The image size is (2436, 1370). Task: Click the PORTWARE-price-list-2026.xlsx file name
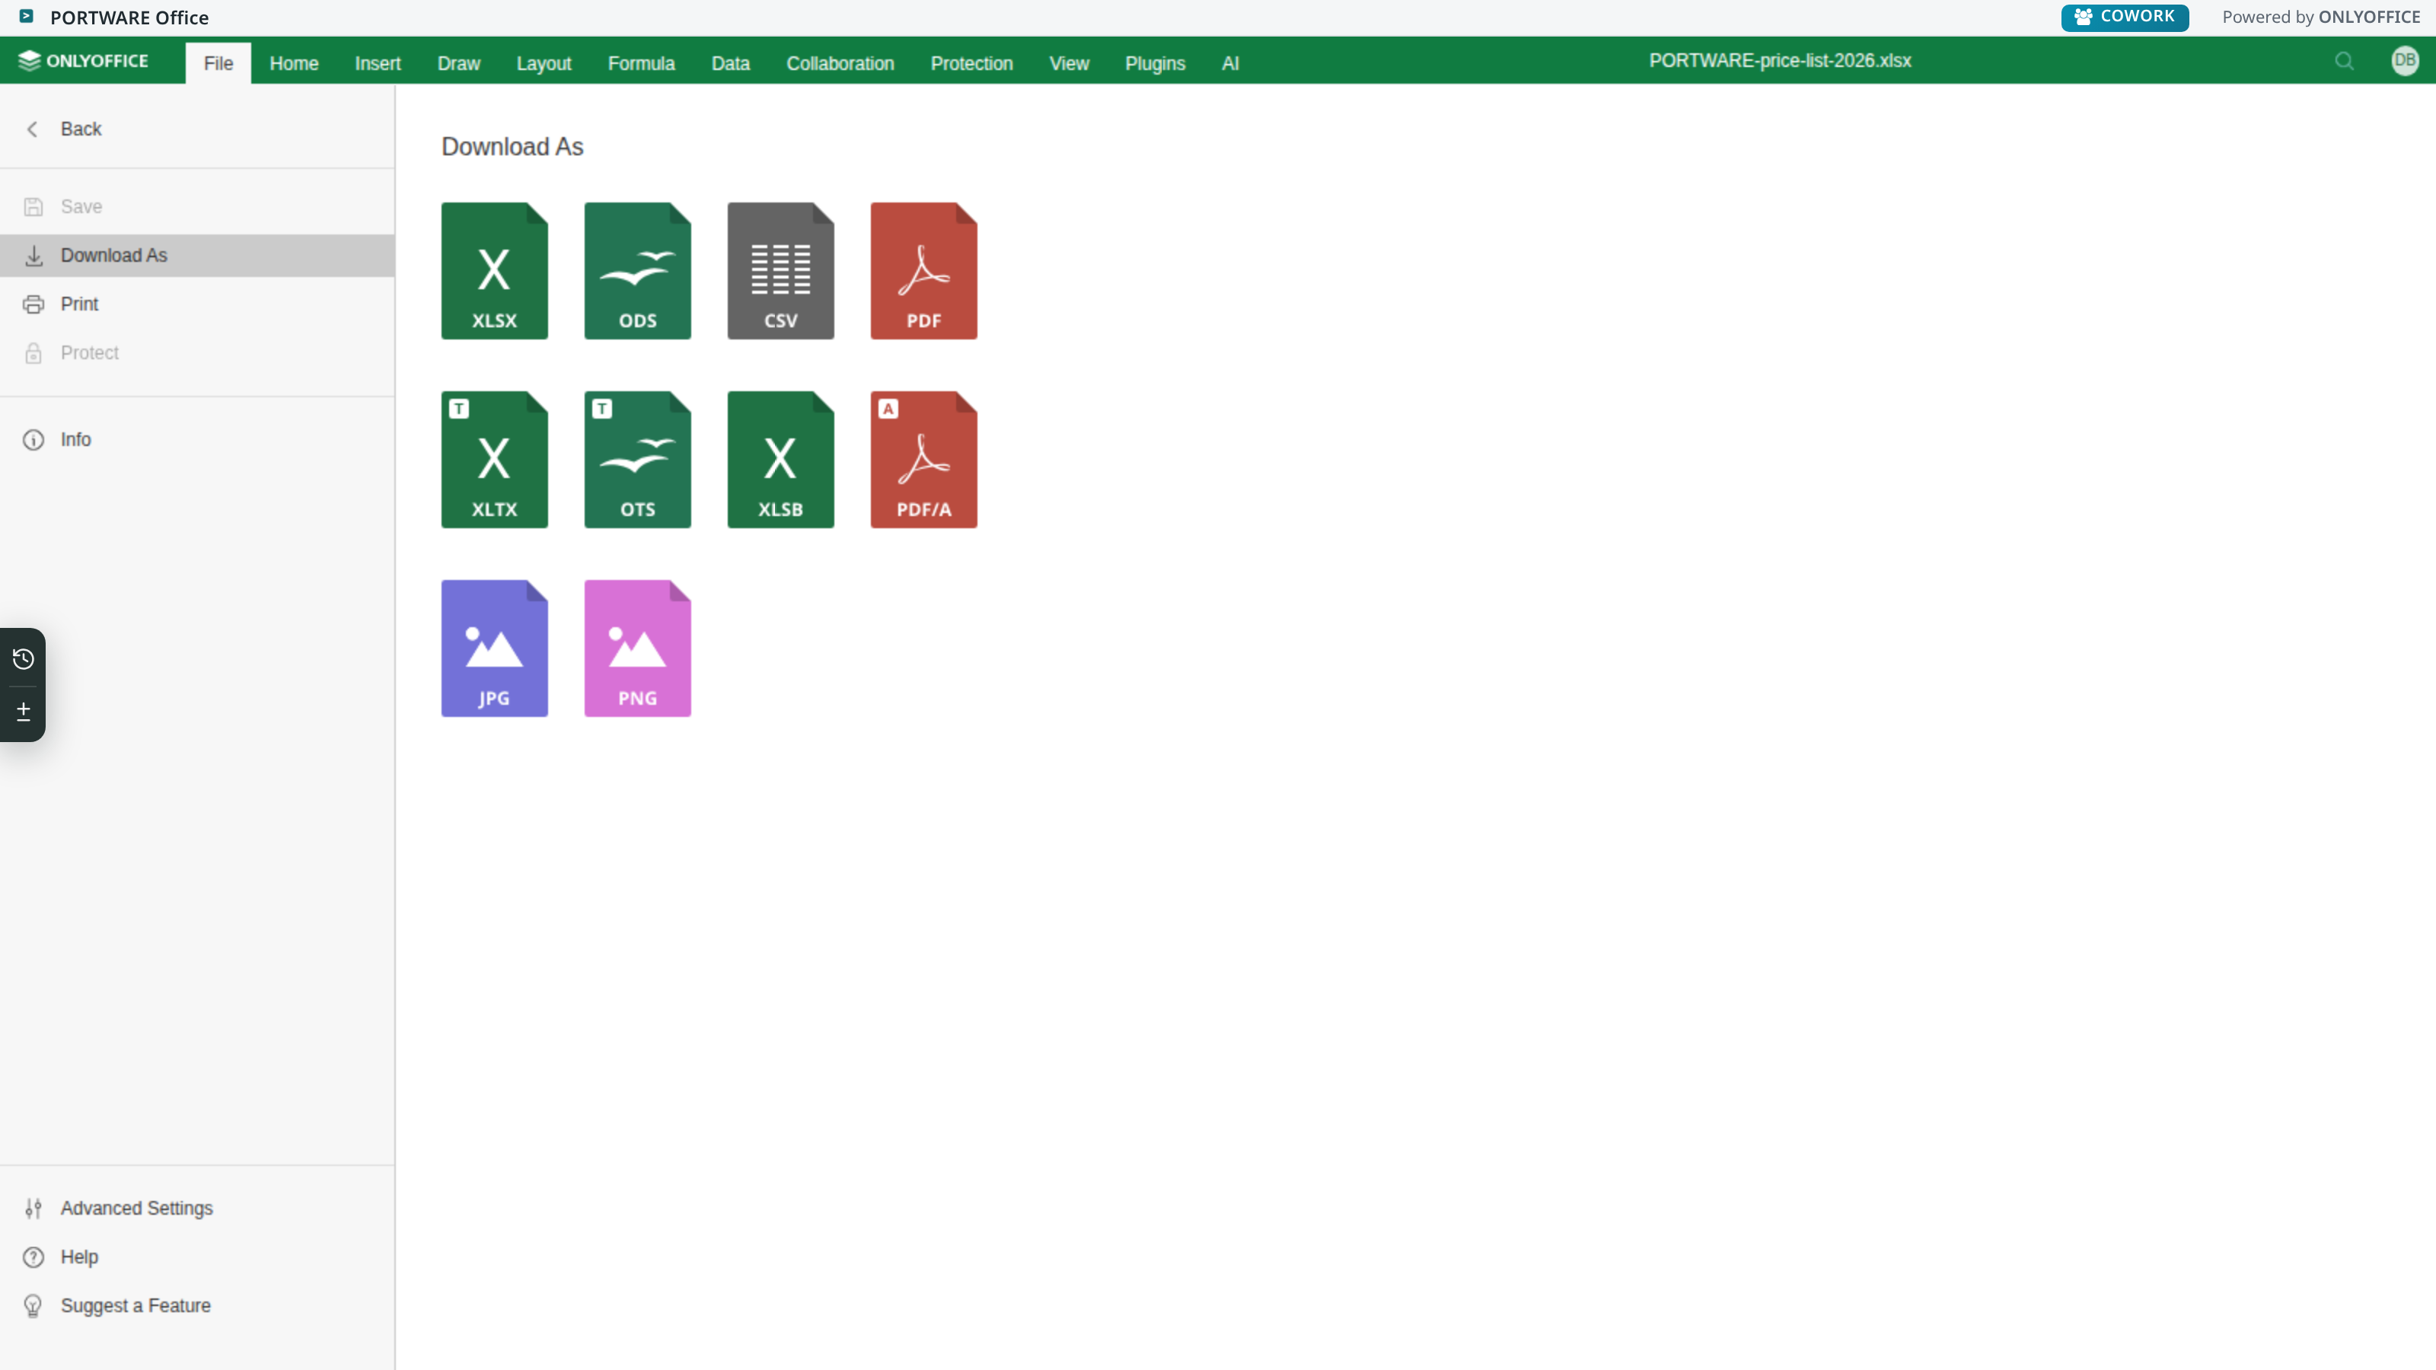click(1780, 61)
